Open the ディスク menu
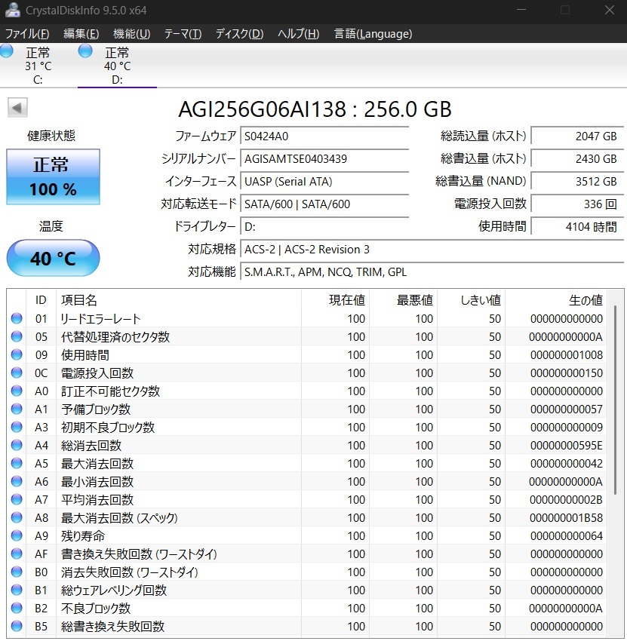 pos(238,33)
